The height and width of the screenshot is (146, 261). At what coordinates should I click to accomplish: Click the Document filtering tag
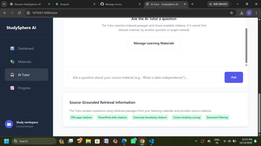(217, 117)
